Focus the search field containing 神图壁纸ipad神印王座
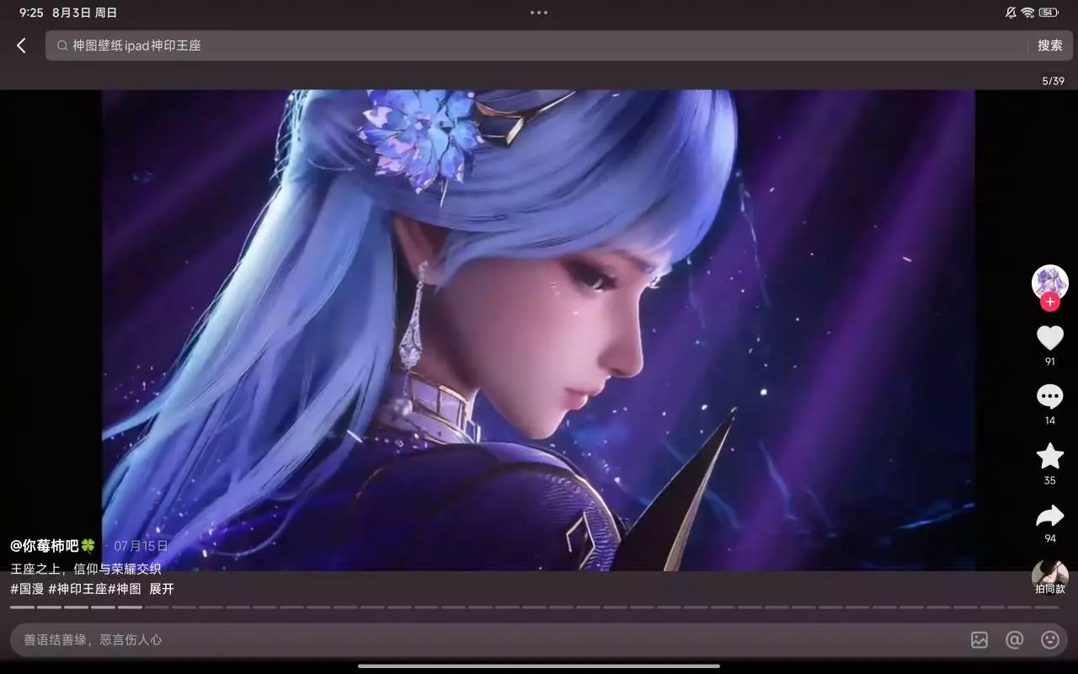 pos(536,45)
